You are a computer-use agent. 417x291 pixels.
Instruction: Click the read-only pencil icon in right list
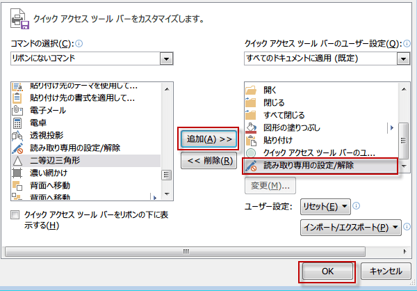(x=251, y=166)
